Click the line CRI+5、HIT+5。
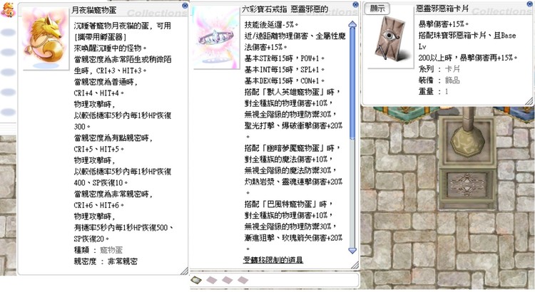 pyautogui.click(x=99, y=150)
